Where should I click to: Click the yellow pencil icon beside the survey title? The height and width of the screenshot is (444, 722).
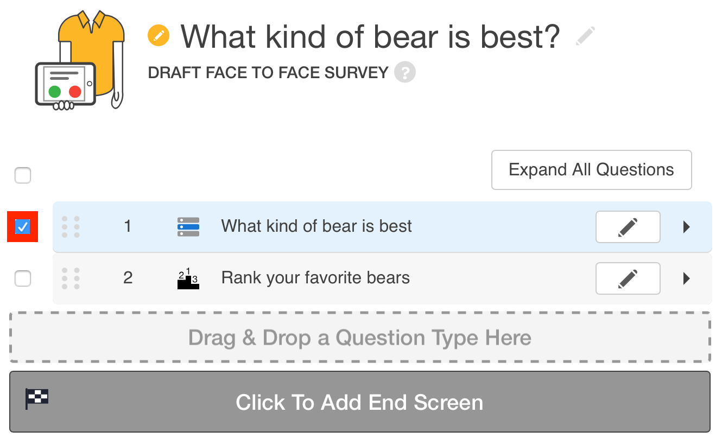click(159, 36)
